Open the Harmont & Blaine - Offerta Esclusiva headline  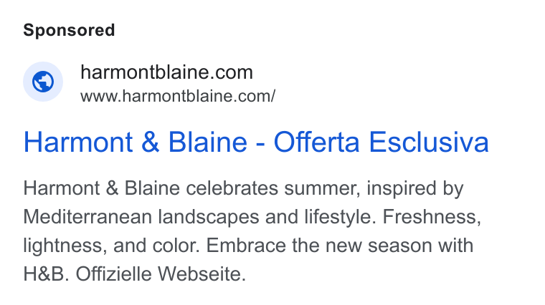[256, 142]
